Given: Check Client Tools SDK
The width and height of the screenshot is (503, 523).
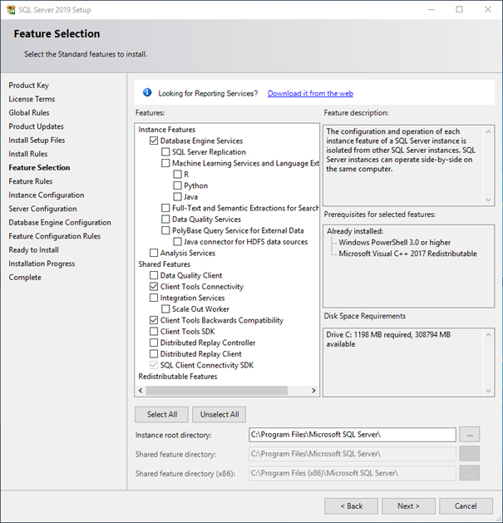Looking at the screenshot, I should 154,332.
